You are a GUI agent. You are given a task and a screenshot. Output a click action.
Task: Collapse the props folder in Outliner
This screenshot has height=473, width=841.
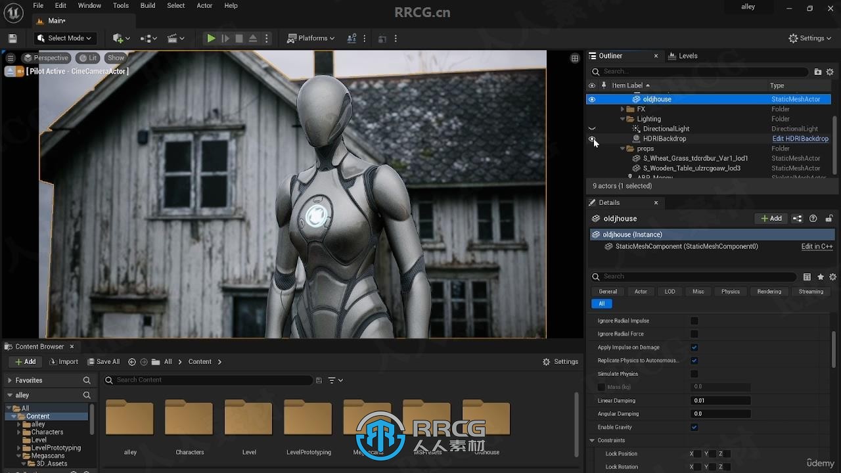point(623,148)
